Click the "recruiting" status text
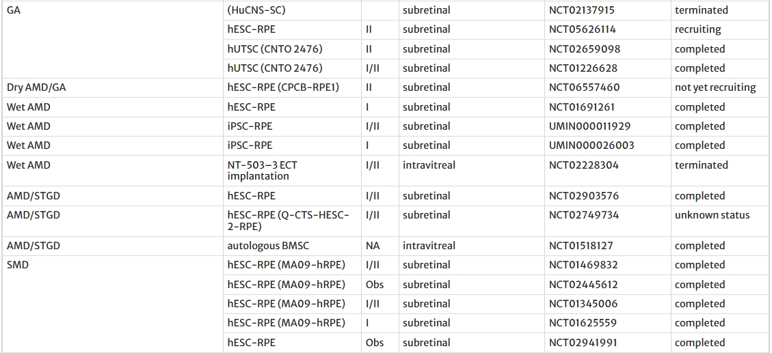This screenshot has height=353, width=772. point(697,29)
